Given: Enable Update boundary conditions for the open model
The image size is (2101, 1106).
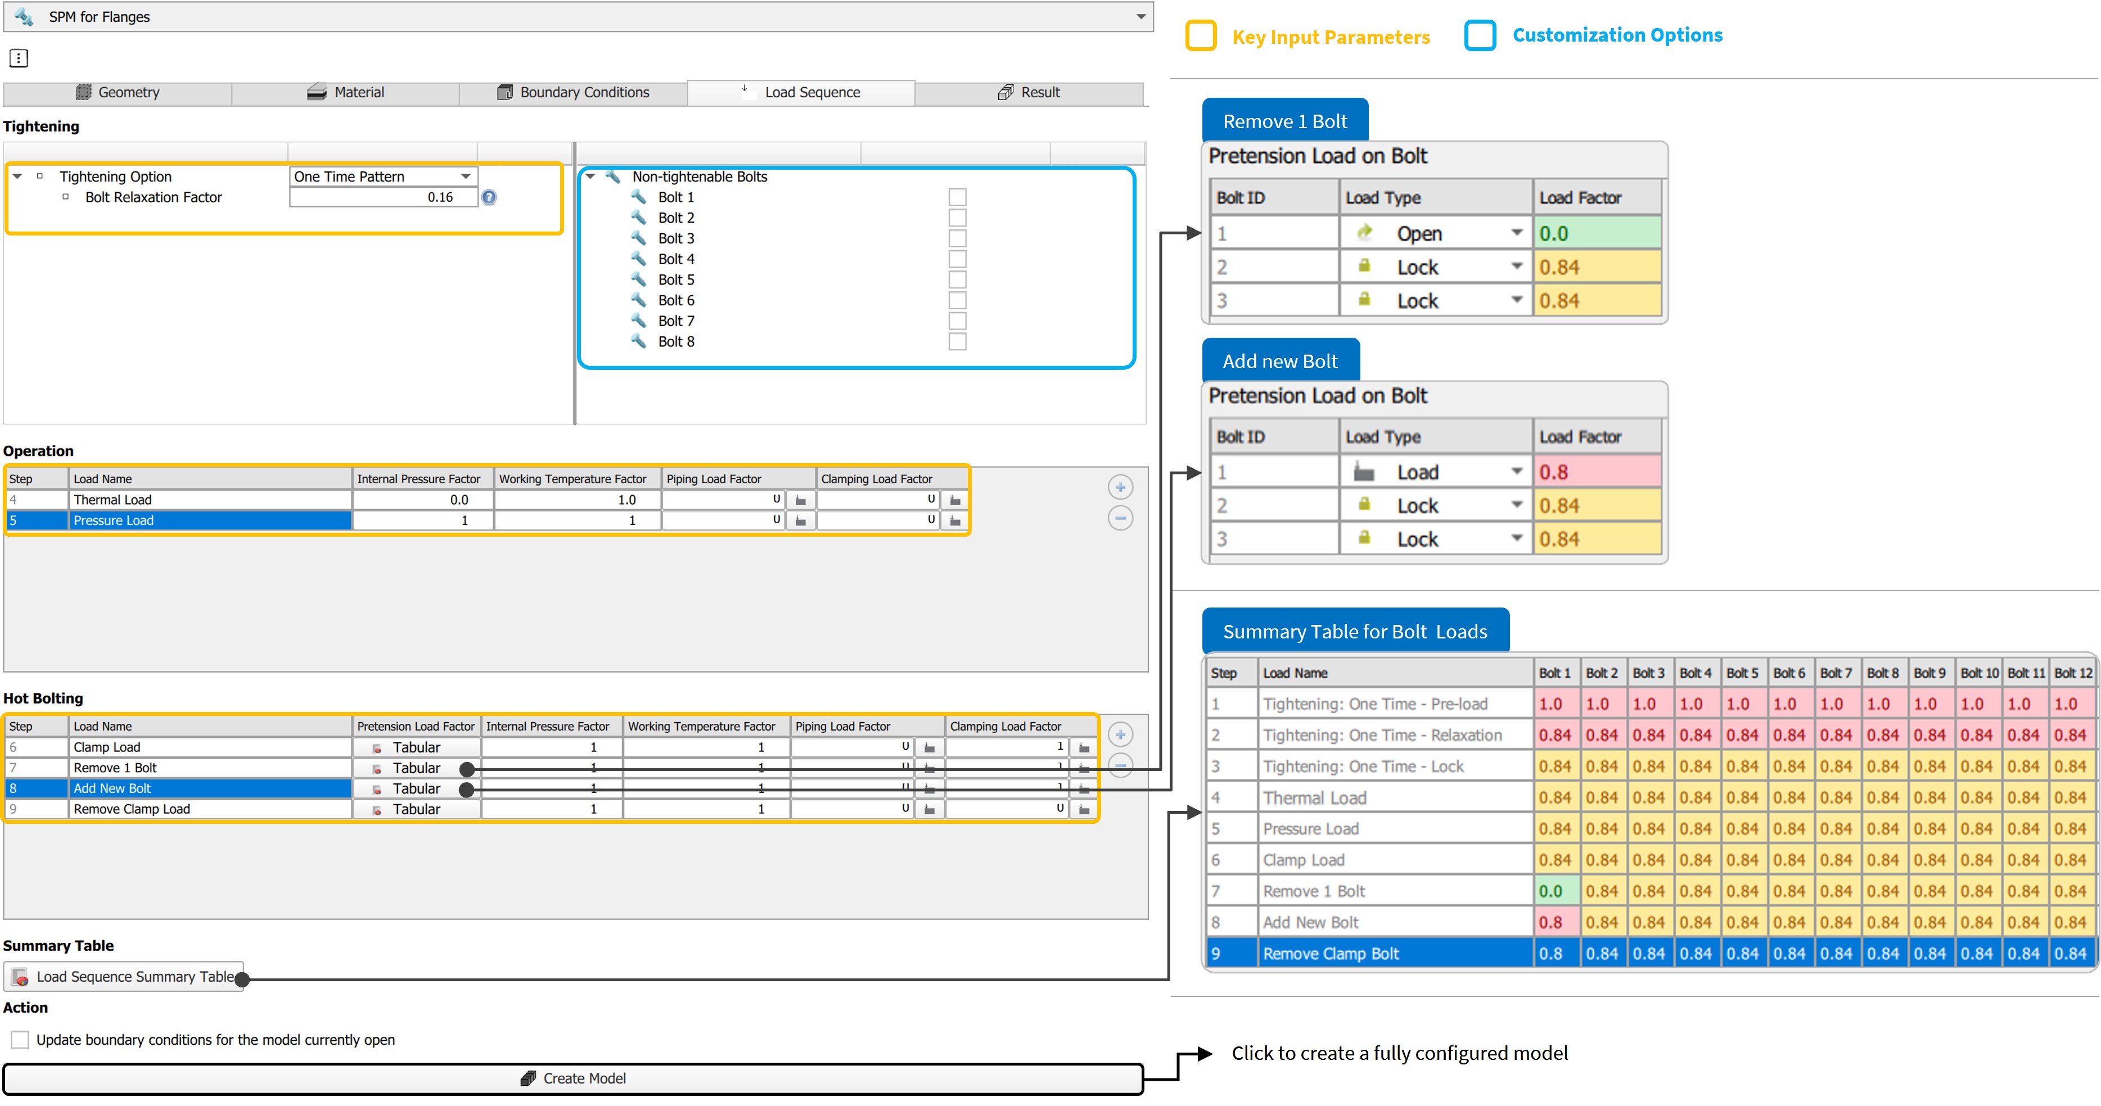Looking at the screenshot, I should [x=20, y=1039].
